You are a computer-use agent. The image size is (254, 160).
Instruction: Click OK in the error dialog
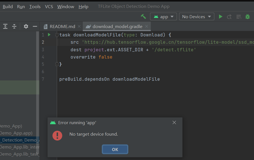pyautogui.click(x=115, y=149)
